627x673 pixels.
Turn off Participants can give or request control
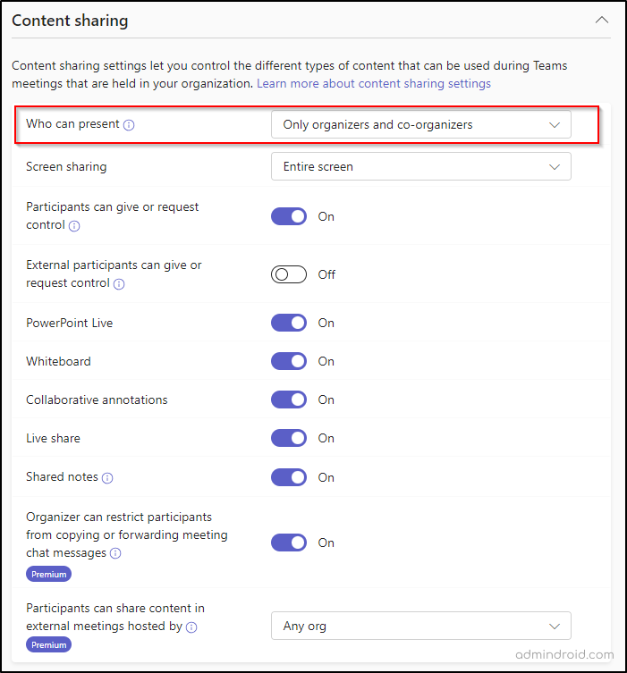289,216
